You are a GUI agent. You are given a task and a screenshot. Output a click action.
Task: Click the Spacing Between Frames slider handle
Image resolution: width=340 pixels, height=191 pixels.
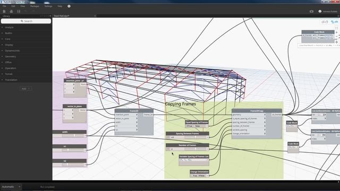(x=195, y=137)
